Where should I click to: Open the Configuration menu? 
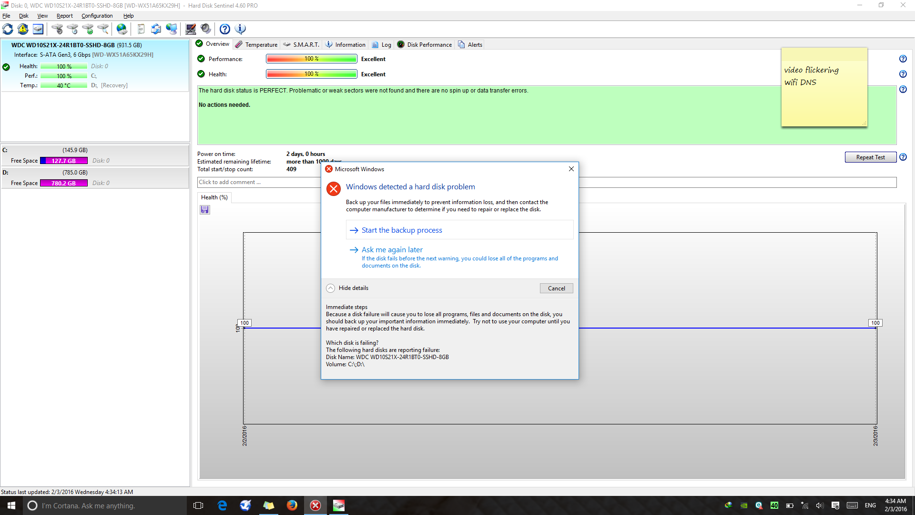[x=97, y=16]
